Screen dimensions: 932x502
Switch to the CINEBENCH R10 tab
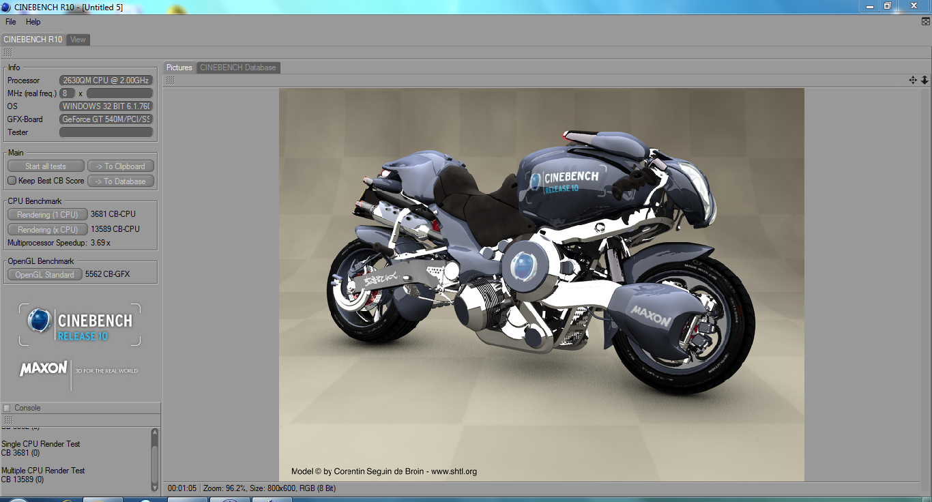click(33, 40)
